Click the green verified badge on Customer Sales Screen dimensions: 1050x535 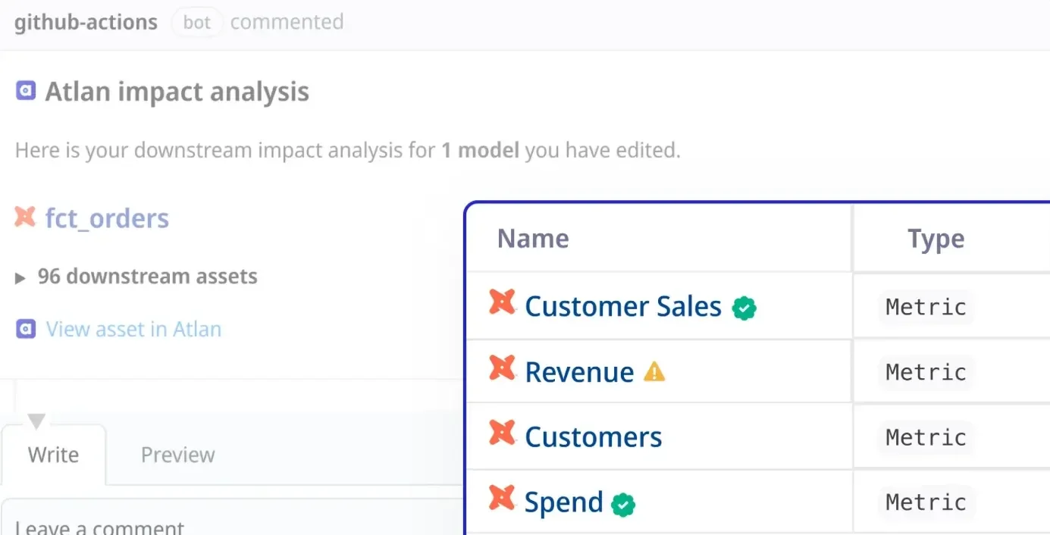[x=744, y=308]
